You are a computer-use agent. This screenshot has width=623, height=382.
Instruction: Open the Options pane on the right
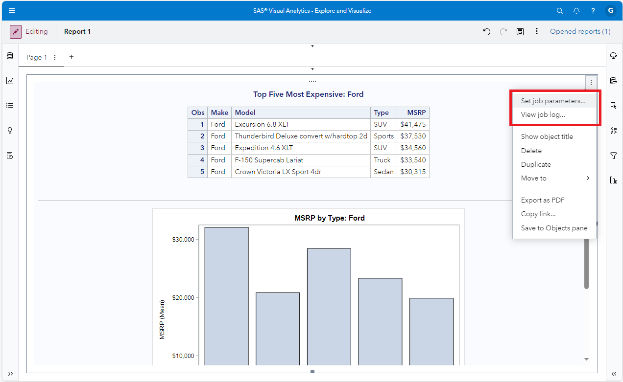click(x=614, y=55)
